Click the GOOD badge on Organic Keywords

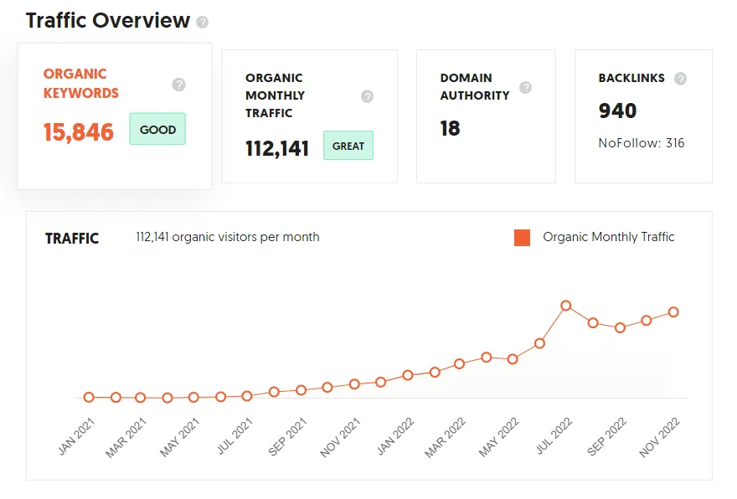[x=157, y=129]
